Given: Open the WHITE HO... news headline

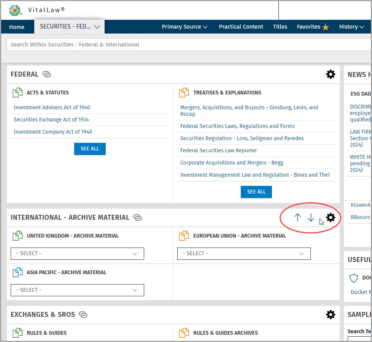Looking at the screenshot, I should coord(360,163).
